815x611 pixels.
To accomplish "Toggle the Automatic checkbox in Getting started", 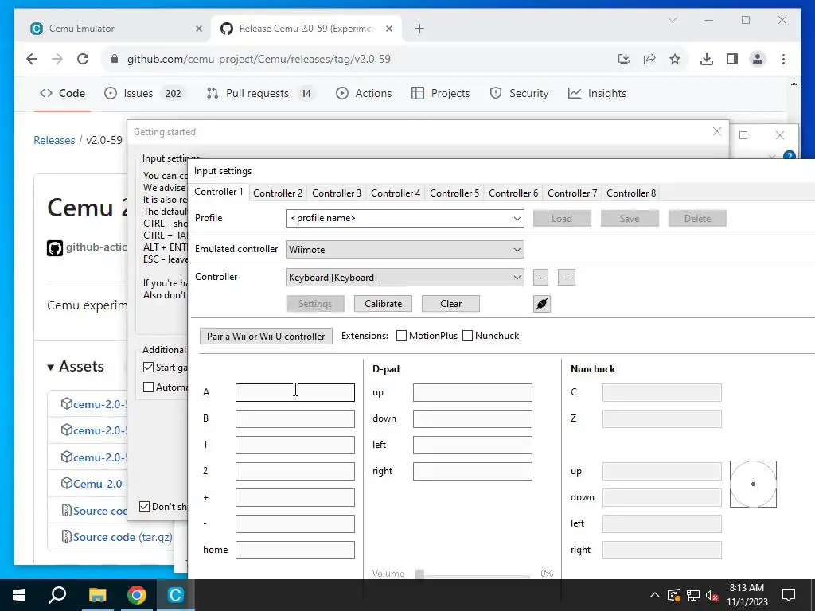I will (x=148, y=387).
